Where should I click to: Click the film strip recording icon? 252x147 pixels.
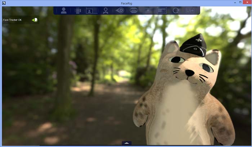[78, 10]
